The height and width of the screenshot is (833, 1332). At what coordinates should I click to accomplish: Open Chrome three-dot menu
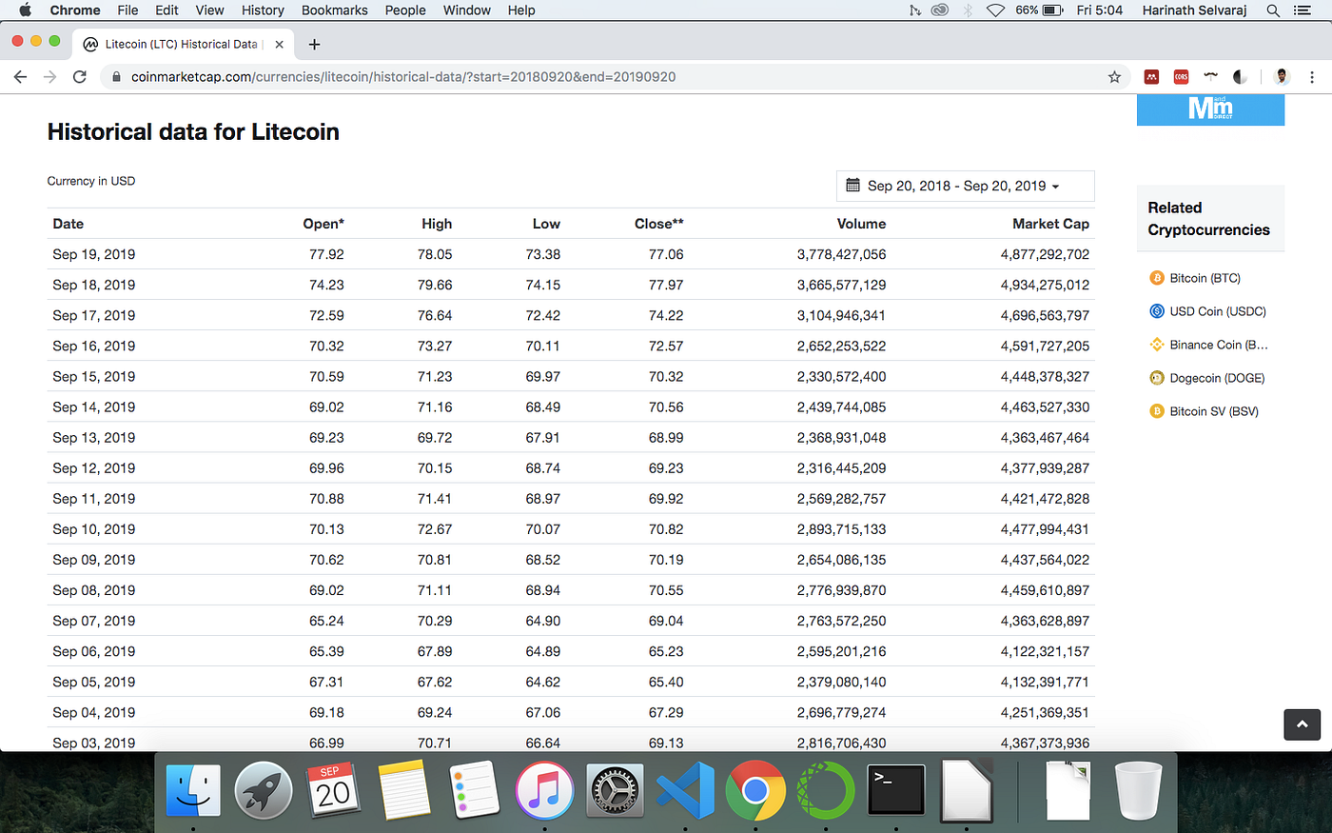pos(1312,77)
